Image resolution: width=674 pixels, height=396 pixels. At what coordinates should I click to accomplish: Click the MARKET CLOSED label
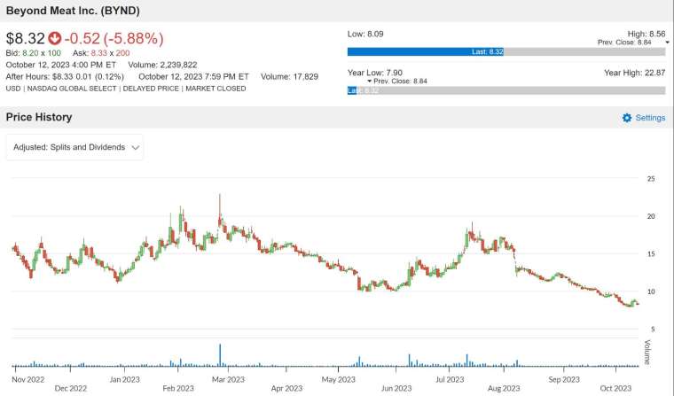216,89
